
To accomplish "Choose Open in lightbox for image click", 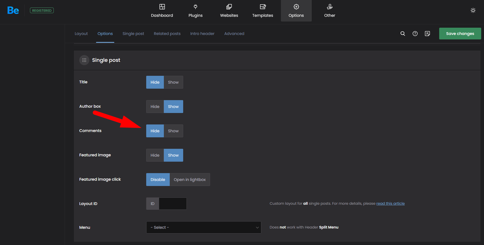I will coord(190,180).
